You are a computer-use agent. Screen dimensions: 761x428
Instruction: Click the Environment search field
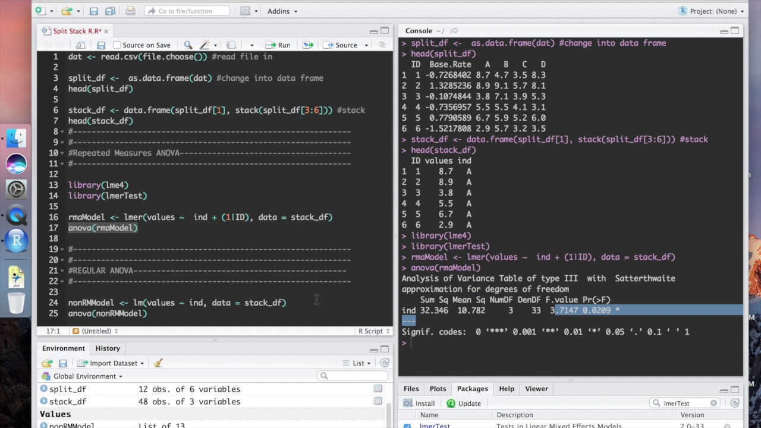(353, 376)
